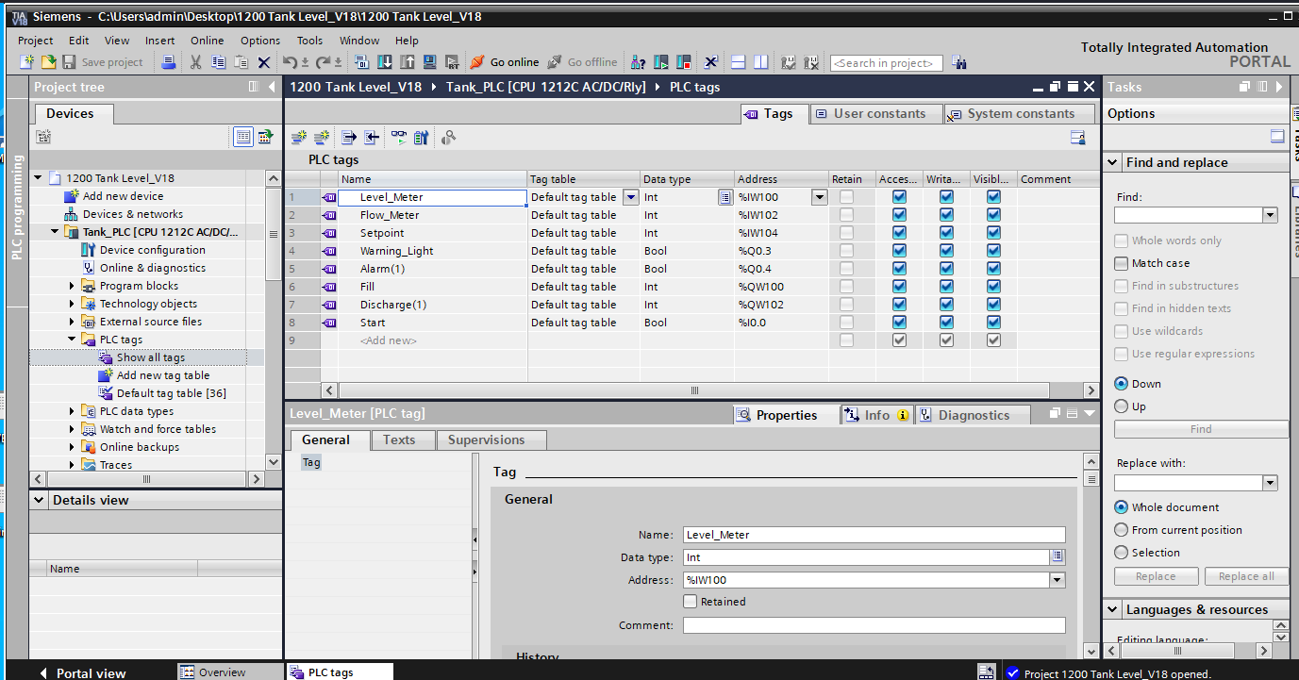This screenshot has height=680, width=1299.
Task: Click the tag table horizontal scrollbar
Action: tap(693, 390)
